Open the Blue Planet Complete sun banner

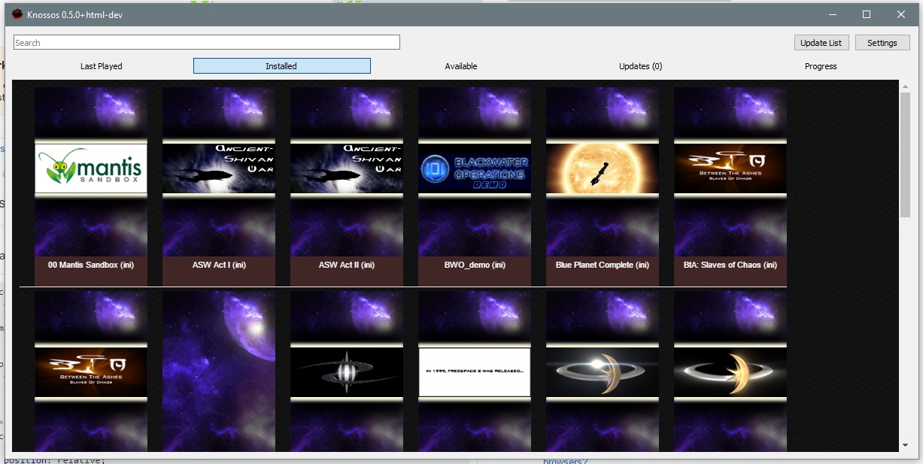[x=603, y=168]
